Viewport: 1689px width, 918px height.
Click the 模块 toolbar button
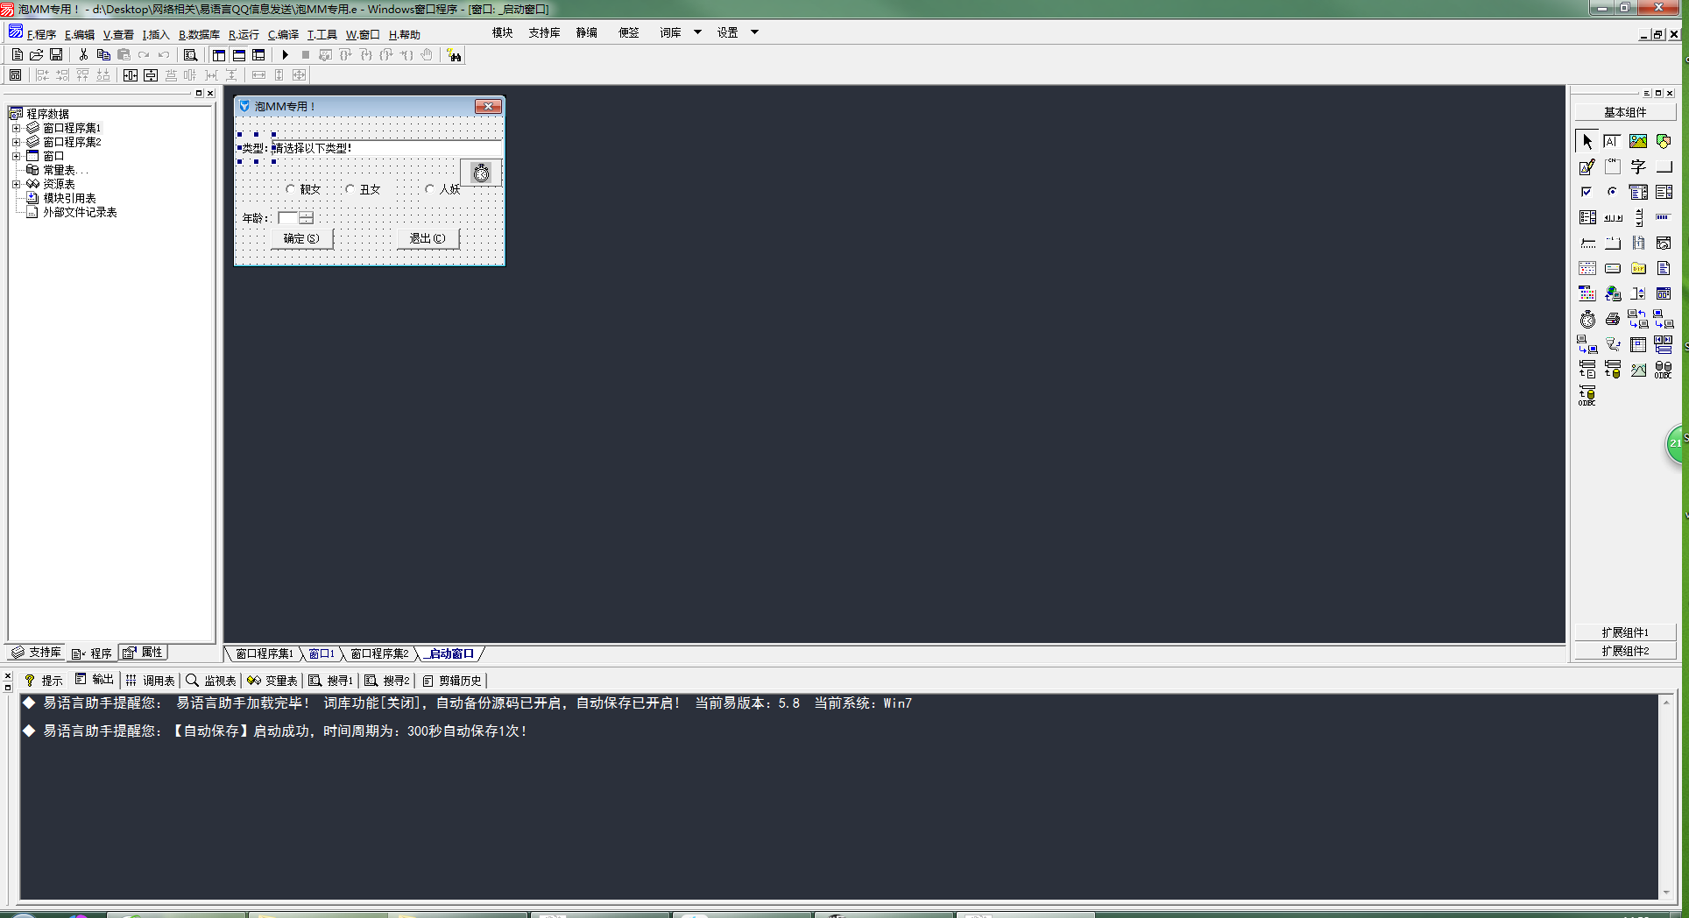502,32
